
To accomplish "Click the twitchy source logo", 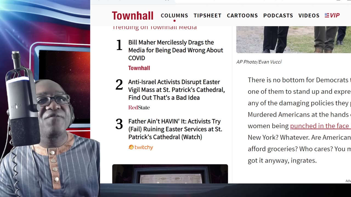I will pos(141,147).
